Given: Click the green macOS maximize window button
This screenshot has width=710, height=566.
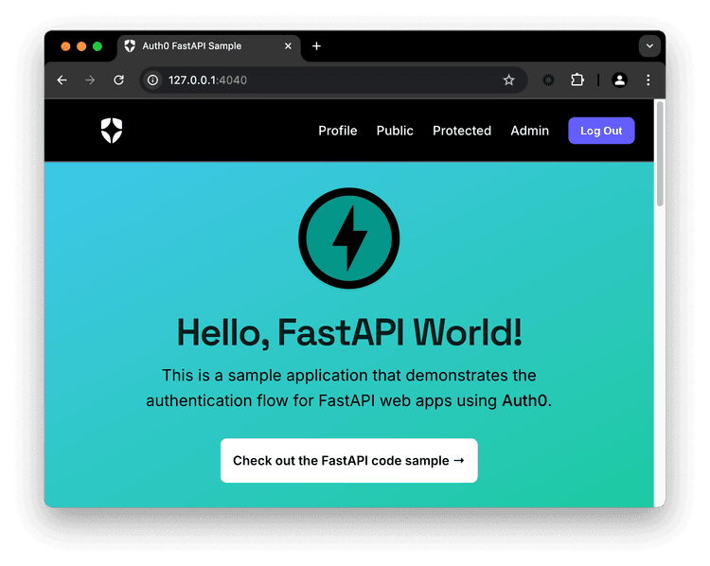Looking at the screenshot, I should click(98, 46).
